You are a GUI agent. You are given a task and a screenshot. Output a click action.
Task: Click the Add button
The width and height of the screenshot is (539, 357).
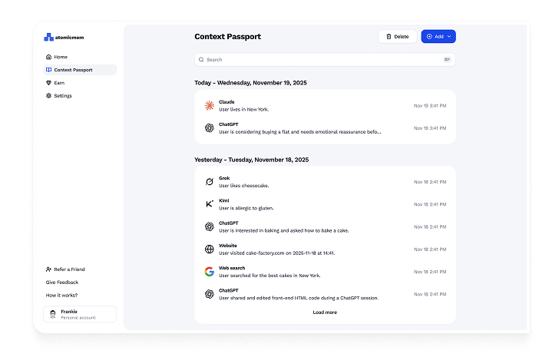tap(438, 36)
